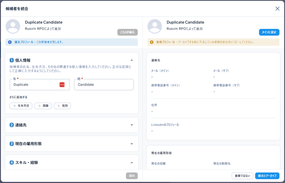Expand the 連絡先 section
This screenshot has height=183, width=285.
131,125
